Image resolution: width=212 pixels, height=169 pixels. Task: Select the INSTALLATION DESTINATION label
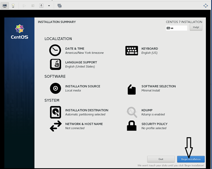(x=87, y=110)
